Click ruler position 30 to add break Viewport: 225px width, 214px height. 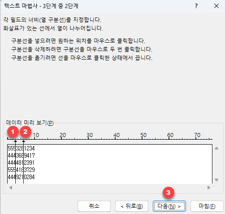[90, 135]
